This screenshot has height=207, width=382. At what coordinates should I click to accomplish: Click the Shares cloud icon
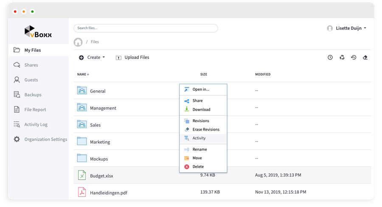(17, 65)
